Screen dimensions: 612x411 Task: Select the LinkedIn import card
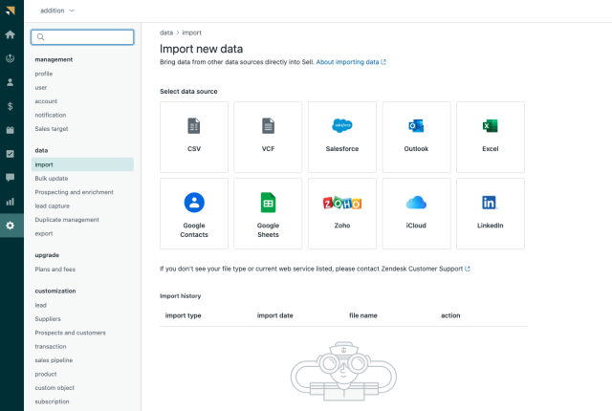(x=491, y=214)
